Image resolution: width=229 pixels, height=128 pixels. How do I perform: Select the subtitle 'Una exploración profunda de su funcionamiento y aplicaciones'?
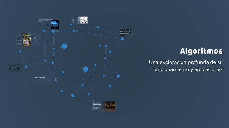[186, 66]
